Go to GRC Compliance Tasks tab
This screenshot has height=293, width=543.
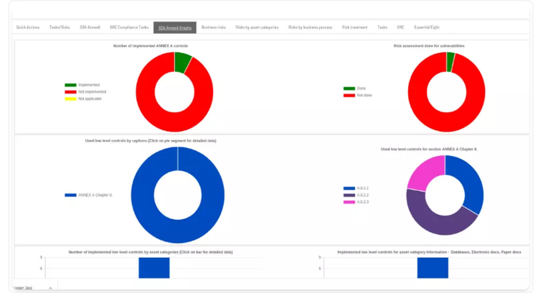[129, 27]
